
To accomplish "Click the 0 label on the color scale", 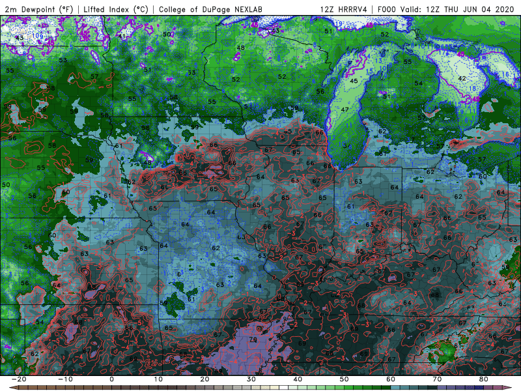I will 111,379.
